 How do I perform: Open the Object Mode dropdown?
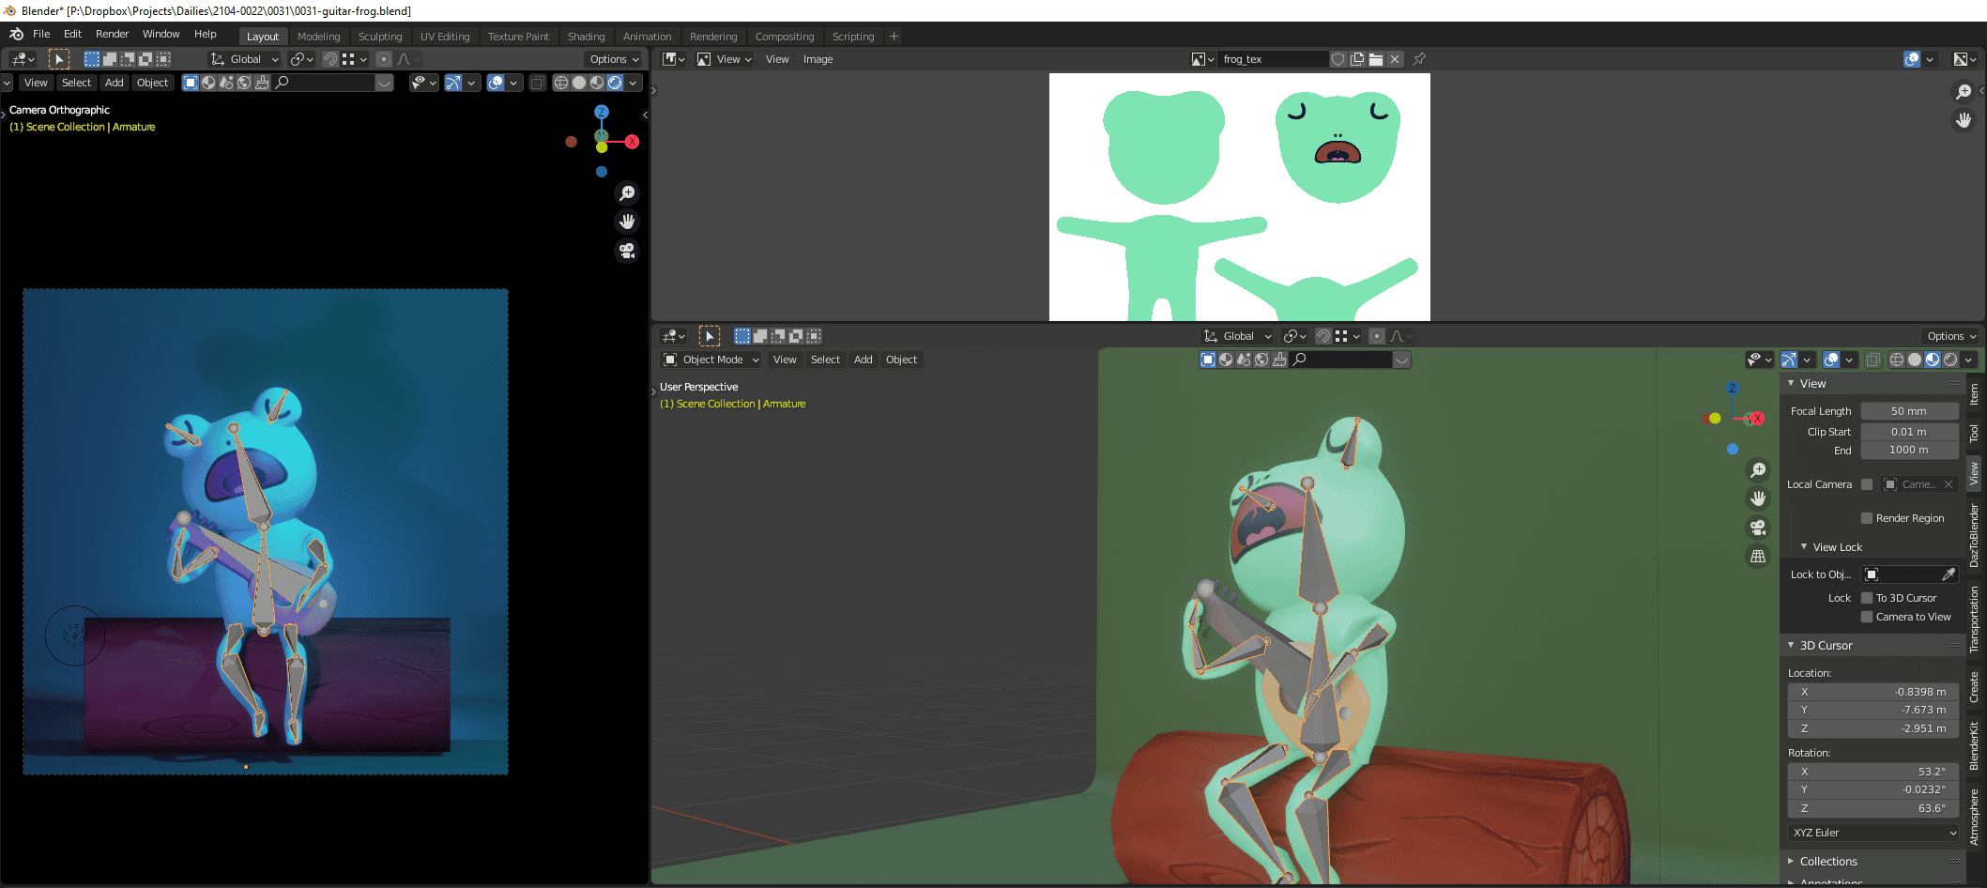711,360
